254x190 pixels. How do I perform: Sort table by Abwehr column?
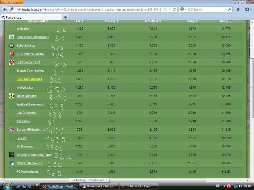[111, 21]
